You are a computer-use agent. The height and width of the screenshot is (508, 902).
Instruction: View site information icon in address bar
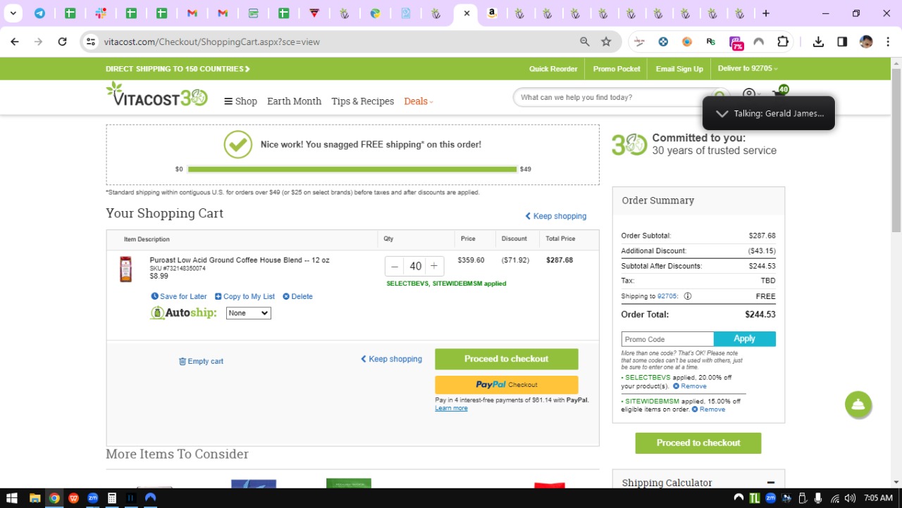90,42
